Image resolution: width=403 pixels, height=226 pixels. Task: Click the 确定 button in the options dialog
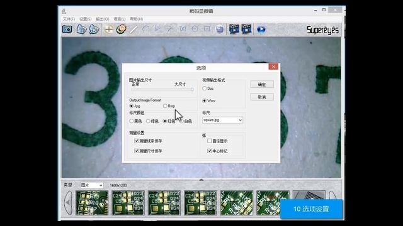click(262, 84)
